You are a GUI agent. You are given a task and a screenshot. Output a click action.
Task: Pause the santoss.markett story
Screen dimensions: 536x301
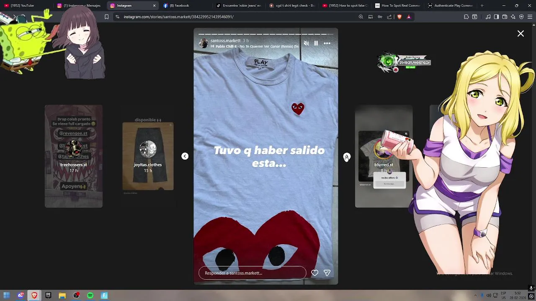pos(316,43)
